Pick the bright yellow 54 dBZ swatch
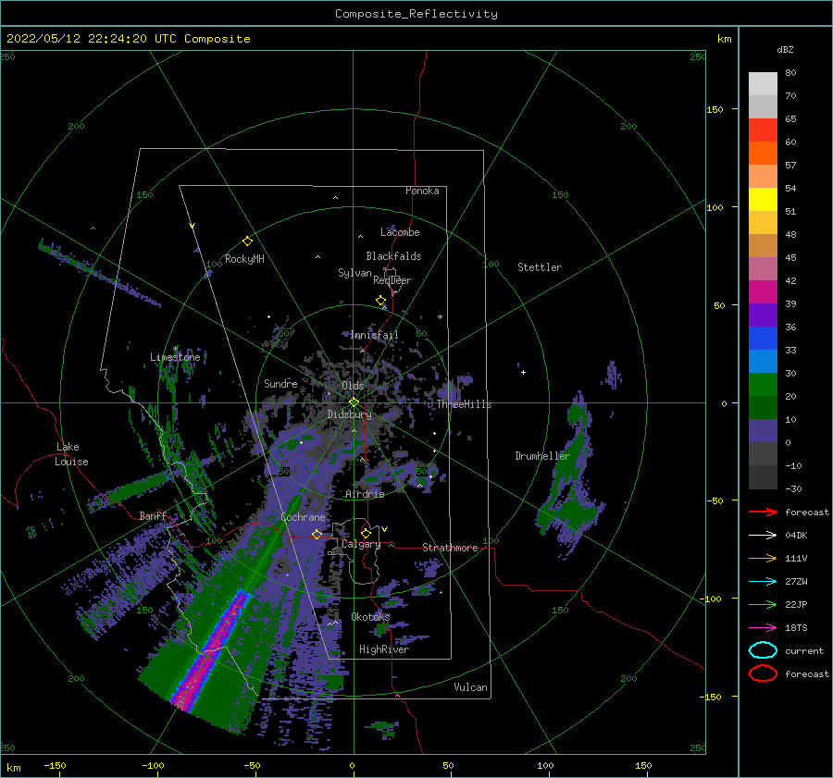This screenshot has height=778, width=833. 763,199
